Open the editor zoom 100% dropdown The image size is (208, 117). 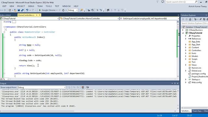pos(8,79)
